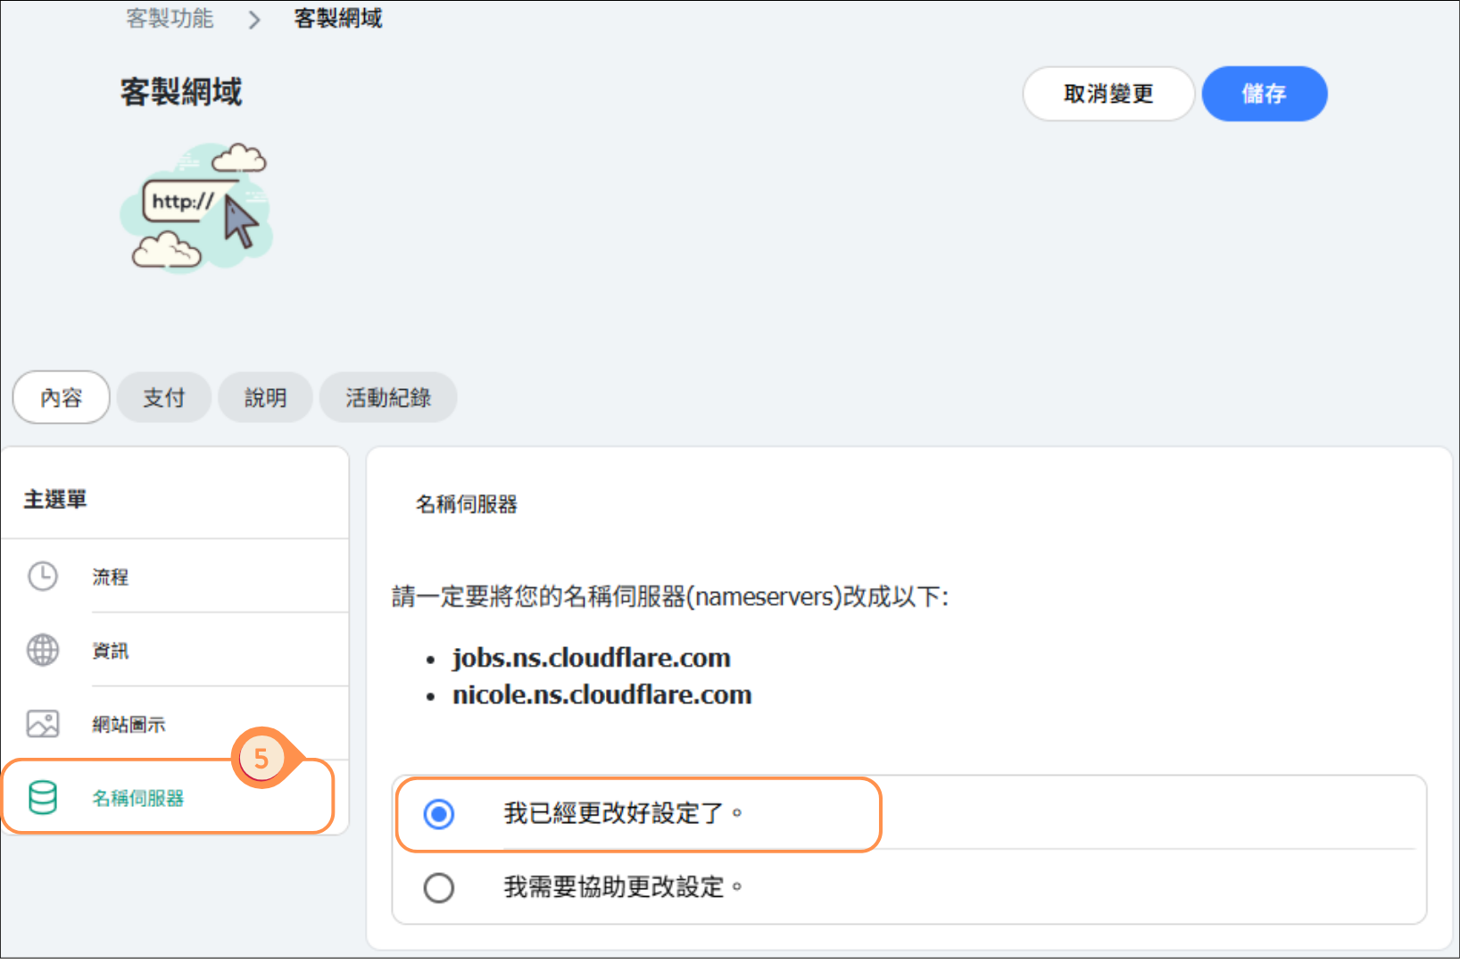The width and height of the screenshot is (1460, 964).
Task: Click the orange step 5 marker badge
Action: point(261,759)
